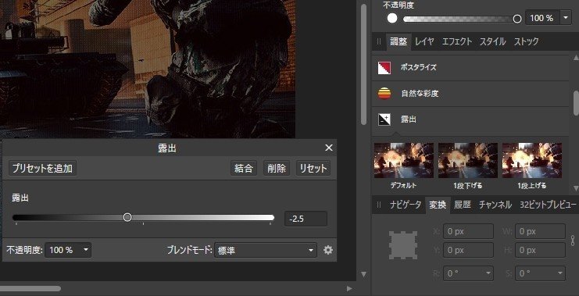Click the Exposure (露出) adjustment icon
The width and height of the screenshot is (579, 296).
tap(384, 119)
